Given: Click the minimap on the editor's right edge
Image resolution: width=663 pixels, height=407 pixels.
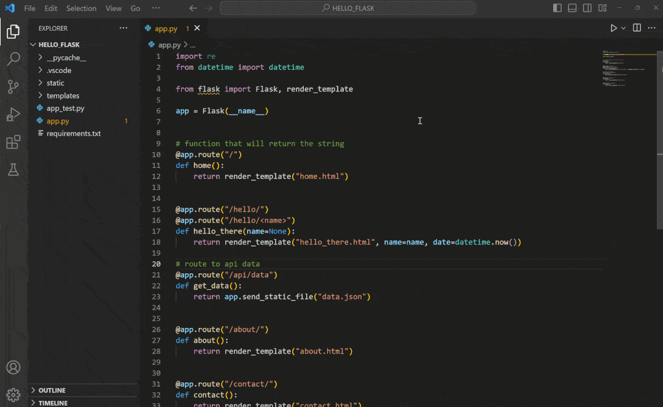Looking at the screenshot, I should pos(629,67).
